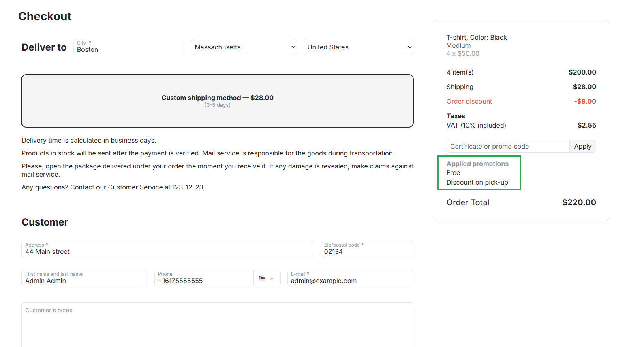Click the Delivery time business days notice
Image resolution: width=629 pixels, height=347 pixels.
[x=89, y=140]
